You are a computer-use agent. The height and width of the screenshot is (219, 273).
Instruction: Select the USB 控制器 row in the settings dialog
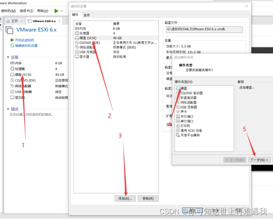[x=116, y=52]
